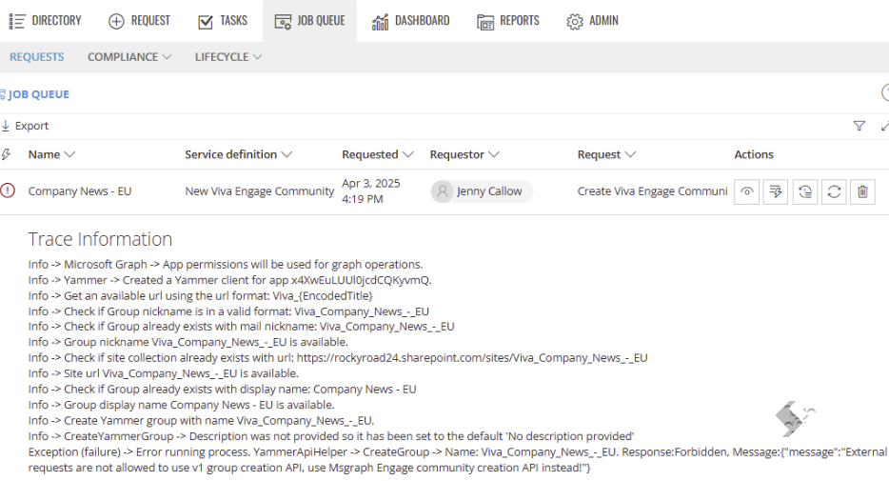Click the Created a Yammer client trace line

229,280
